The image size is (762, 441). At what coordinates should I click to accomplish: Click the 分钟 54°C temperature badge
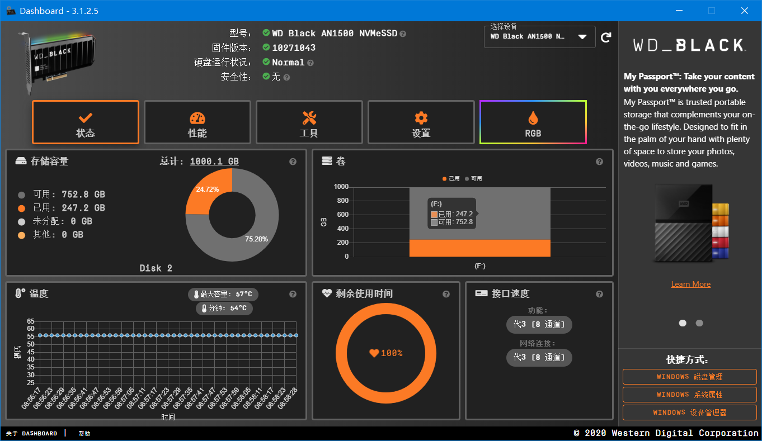pyautogui.click(x=224, y=308)
